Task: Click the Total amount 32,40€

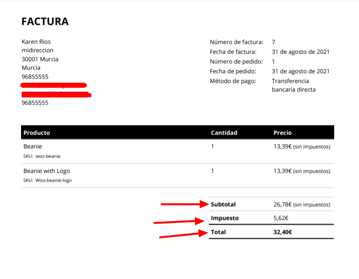Action: tap(283, 232)
